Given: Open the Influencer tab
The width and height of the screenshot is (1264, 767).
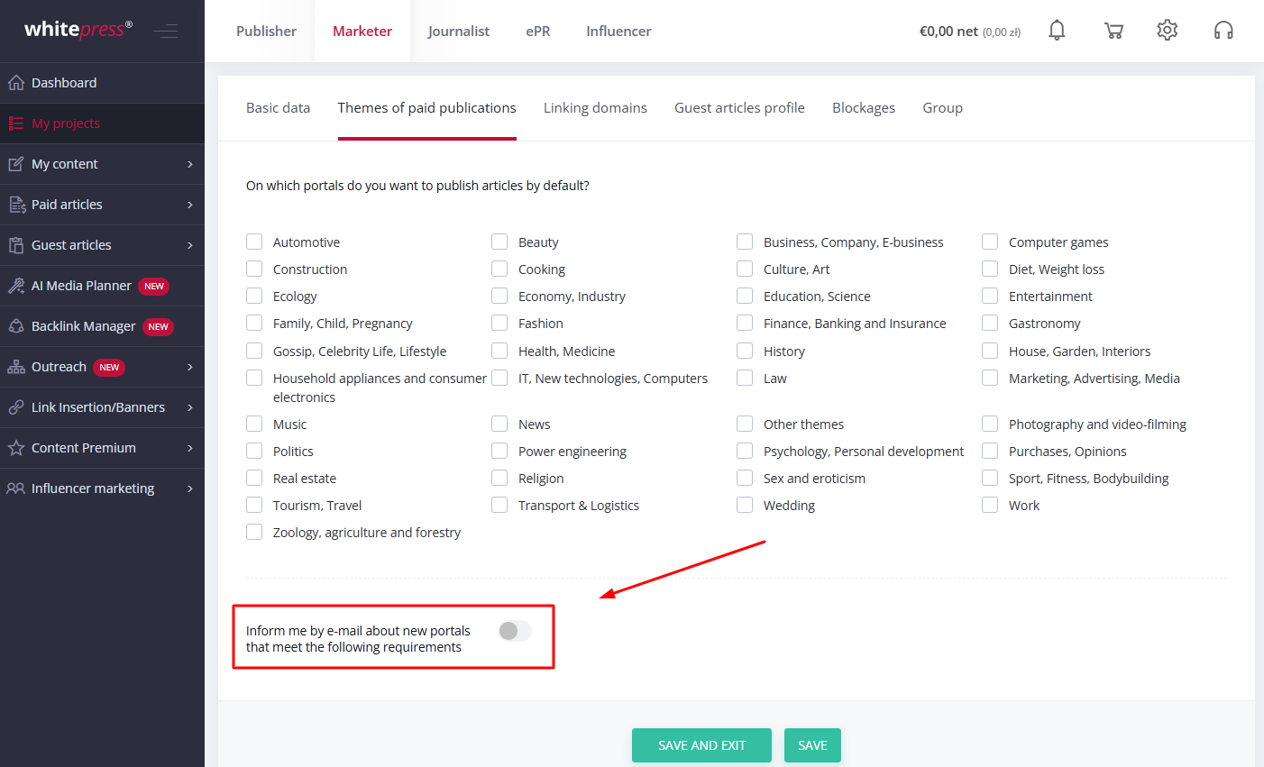Looking at the screenshot, I should (618, 31).
